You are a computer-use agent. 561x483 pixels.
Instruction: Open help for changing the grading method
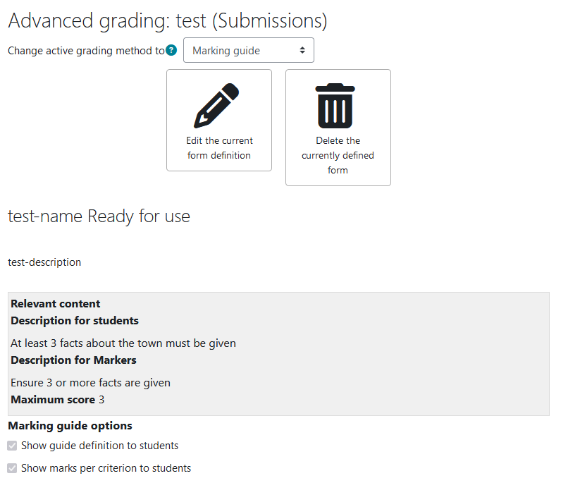171,50
